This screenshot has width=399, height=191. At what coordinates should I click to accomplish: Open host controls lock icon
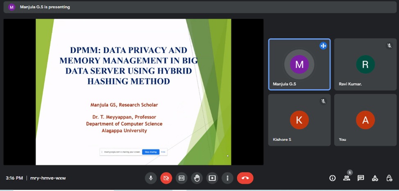389,178
